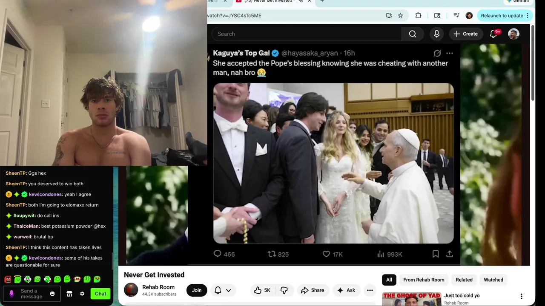The width and height of the screenshot is (545, 306).
Task: Open the emoji picker smiley in chat
Action: (52, 294)
